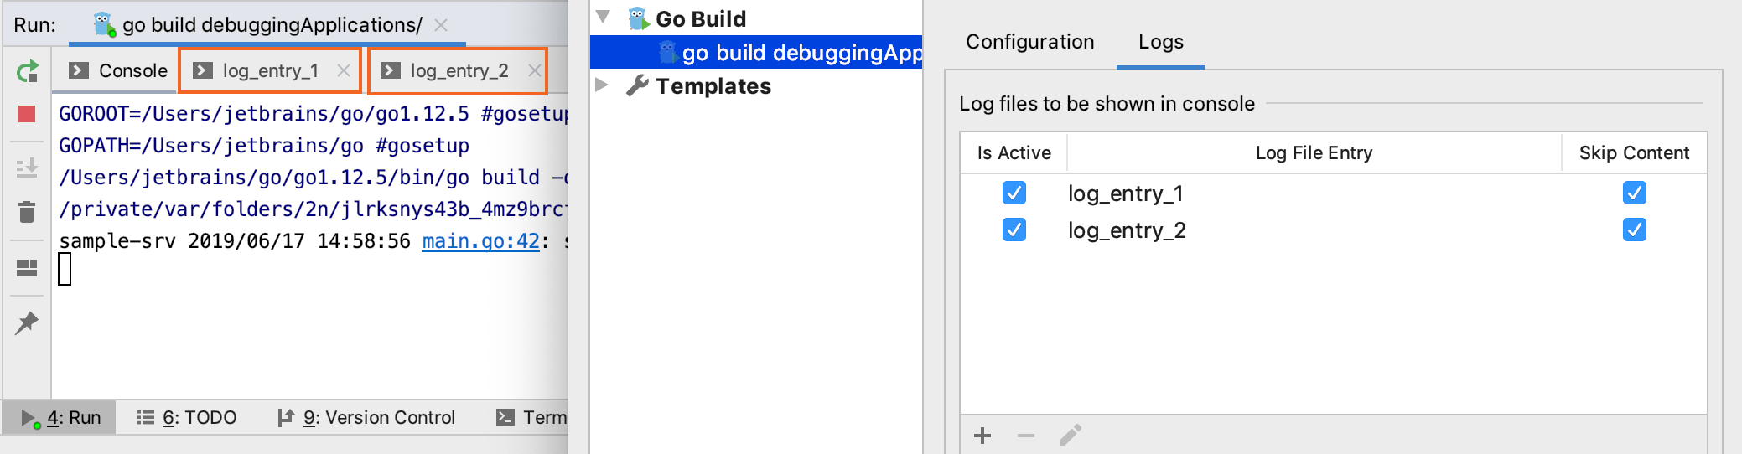Stop the running process with red square

click(x=27, y=114)
